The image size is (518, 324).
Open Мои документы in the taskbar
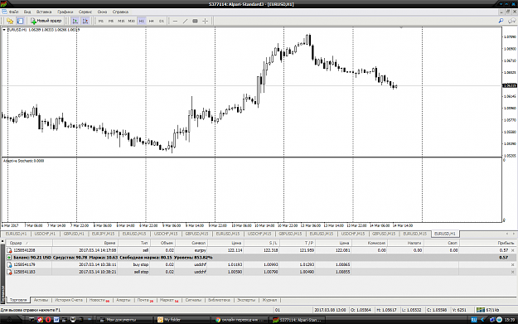pos(124,319)
